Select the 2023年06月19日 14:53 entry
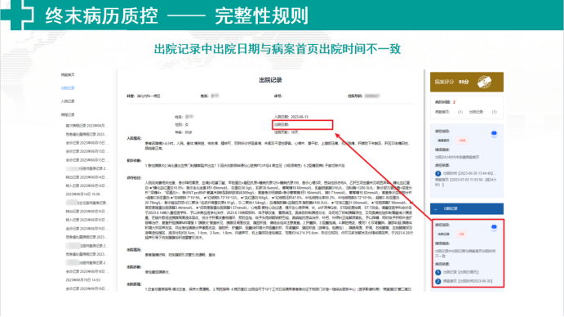564x317 pixels. (83, 280)
